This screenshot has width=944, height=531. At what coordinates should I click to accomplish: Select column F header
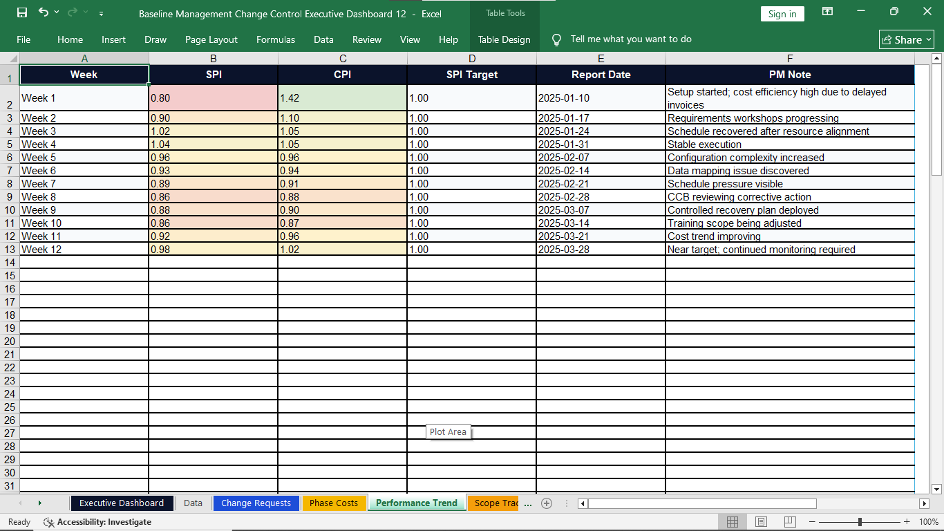[790, 59]
